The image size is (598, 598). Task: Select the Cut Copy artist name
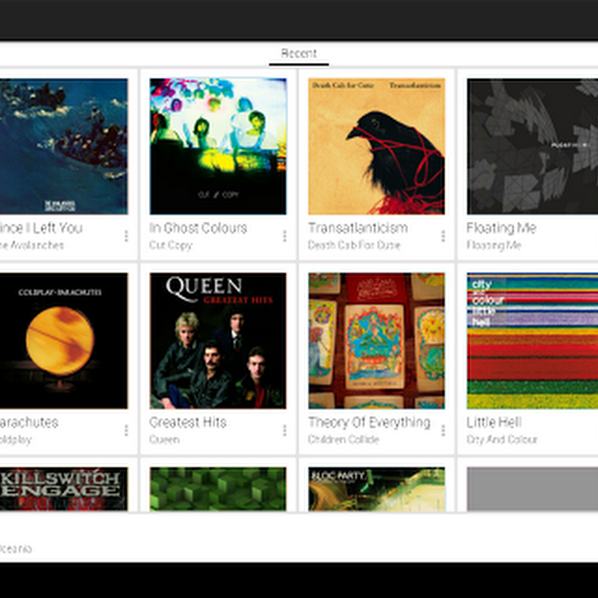coord(171,245)
